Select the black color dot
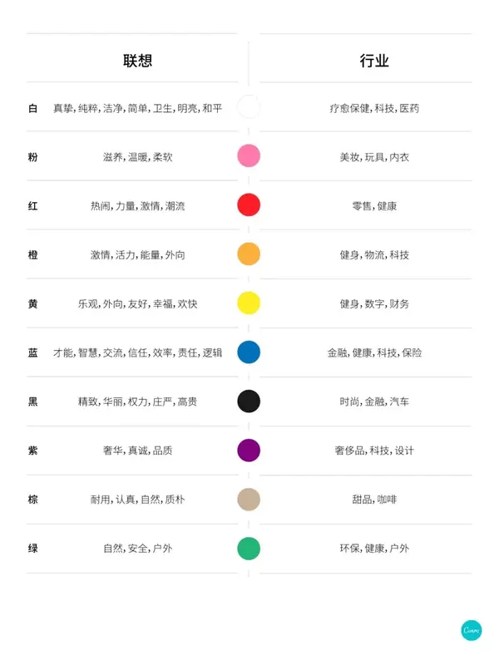This screenshot has width=499, height=655. click(249, 401)
